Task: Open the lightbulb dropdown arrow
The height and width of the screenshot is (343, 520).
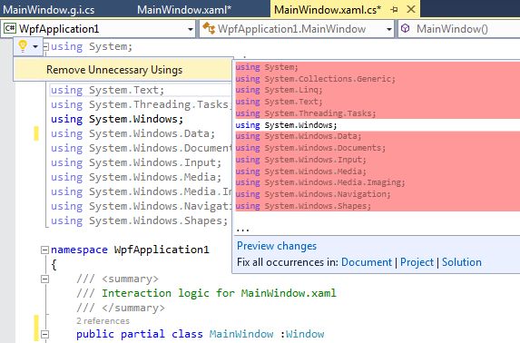Action: [x=35, y=47]
